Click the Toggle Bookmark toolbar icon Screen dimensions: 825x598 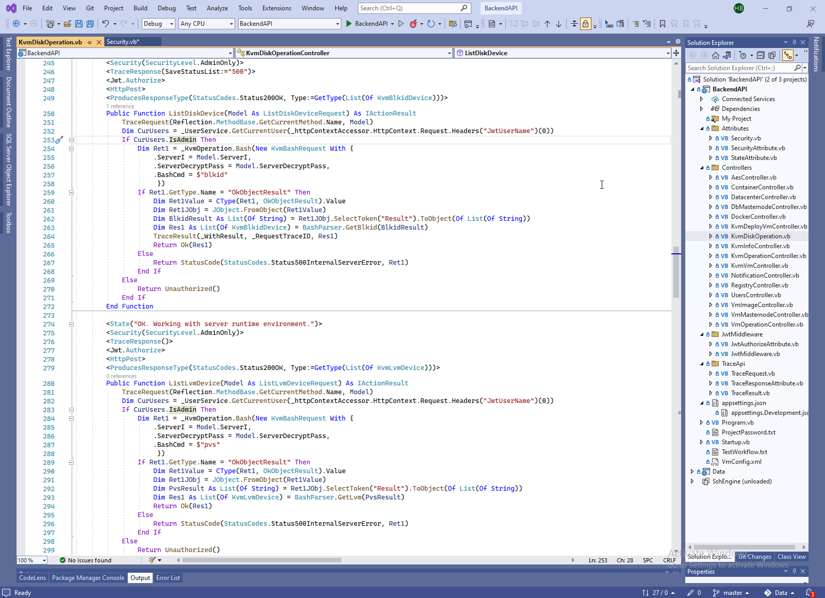tap(663, 24)
